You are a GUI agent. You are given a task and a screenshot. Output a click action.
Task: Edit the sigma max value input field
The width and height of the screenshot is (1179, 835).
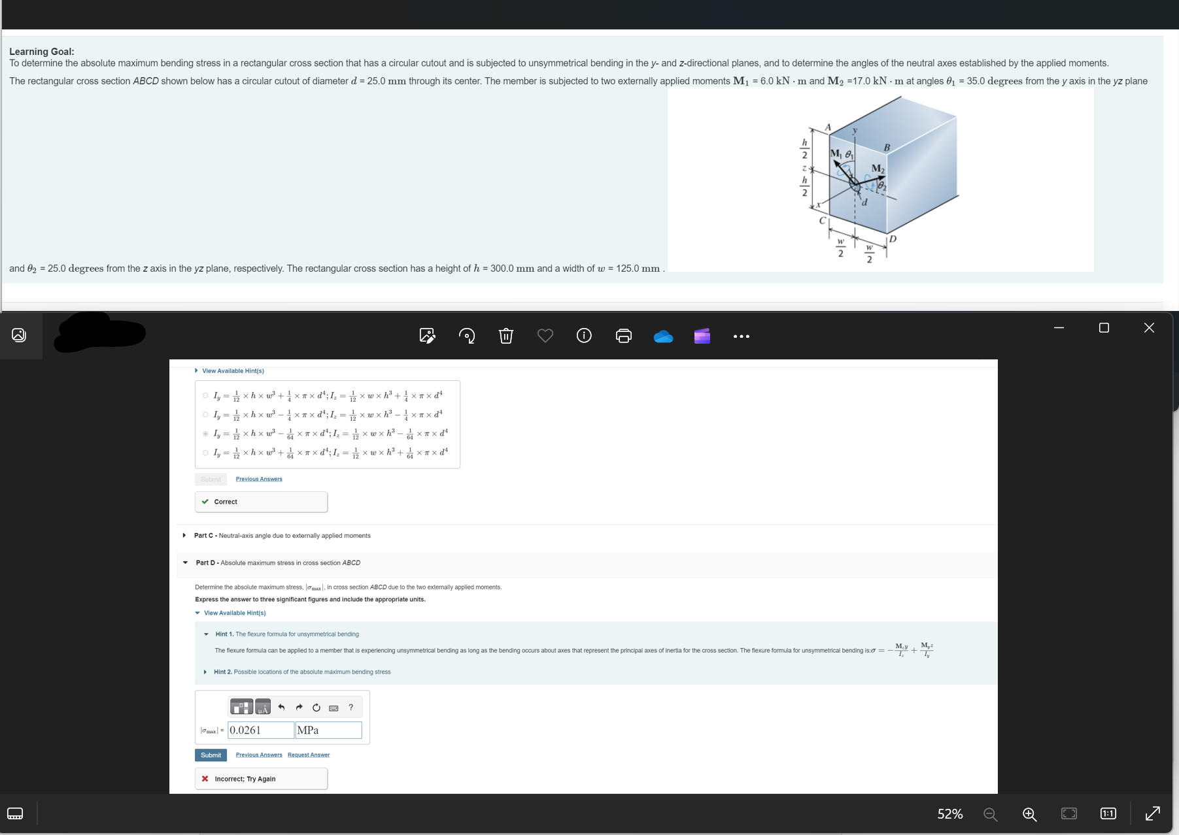pyautogui.click(x=260, y=730)
